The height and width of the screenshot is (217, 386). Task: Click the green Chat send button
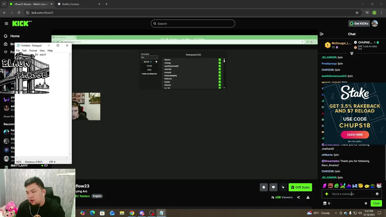376,203
